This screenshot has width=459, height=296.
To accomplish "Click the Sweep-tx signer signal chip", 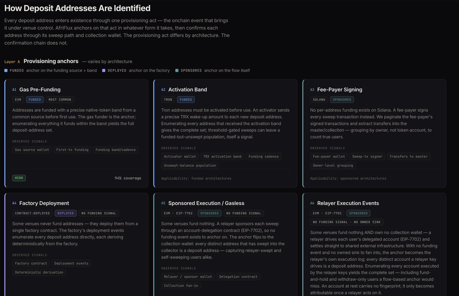I will point(367,156).
